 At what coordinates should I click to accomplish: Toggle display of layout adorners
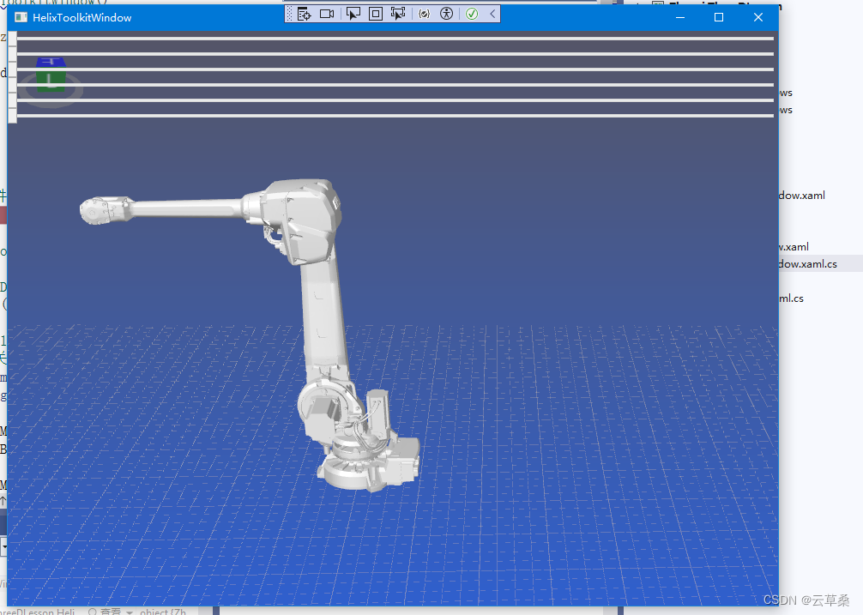tap(376, 14)
